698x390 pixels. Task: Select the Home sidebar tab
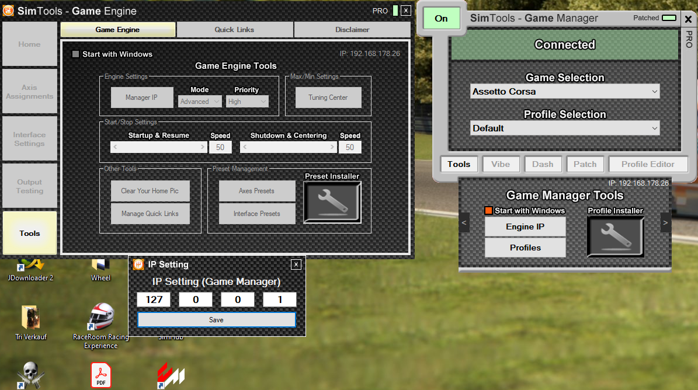[x=29, y=44]
